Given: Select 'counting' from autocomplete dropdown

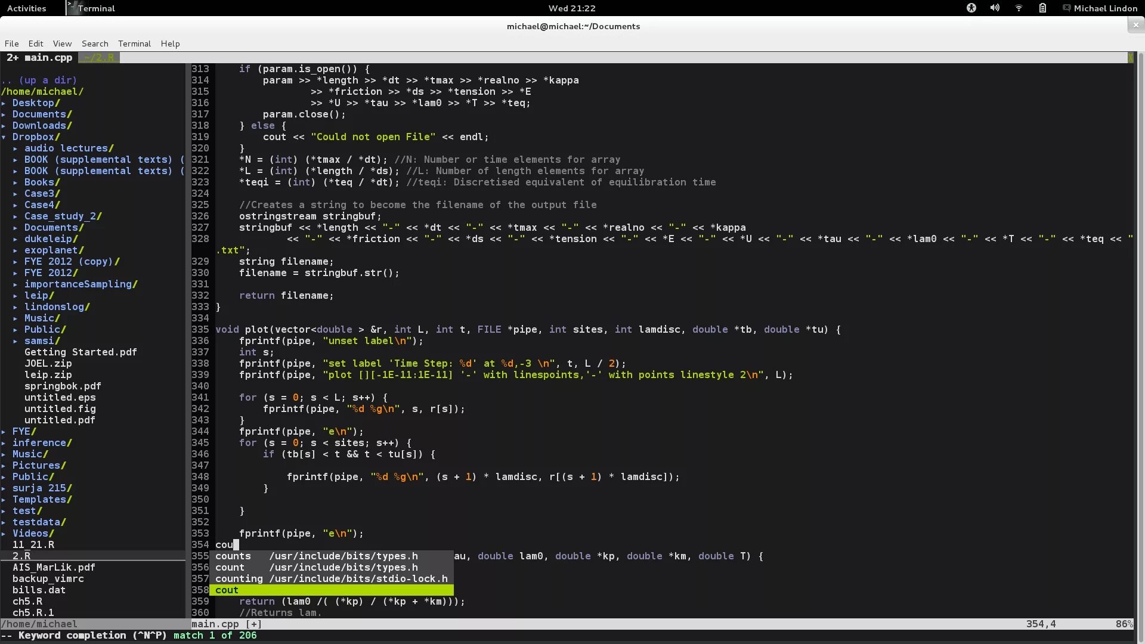Looking at the screenshot, I should point(239,578).
